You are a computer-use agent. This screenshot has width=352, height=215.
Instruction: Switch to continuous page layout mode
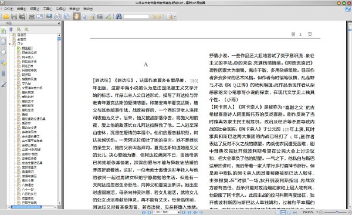tap(283, 212)
